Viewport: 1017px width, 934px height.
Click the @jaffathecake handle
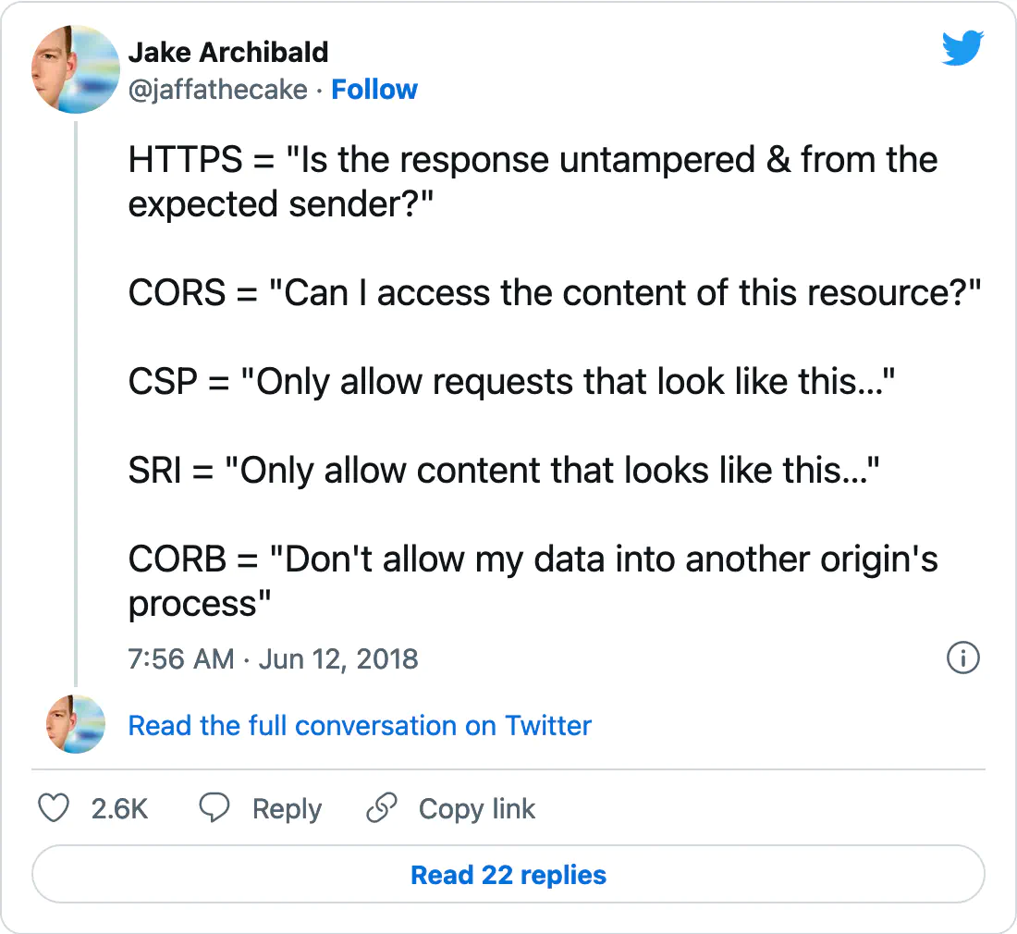coord(218,90)
